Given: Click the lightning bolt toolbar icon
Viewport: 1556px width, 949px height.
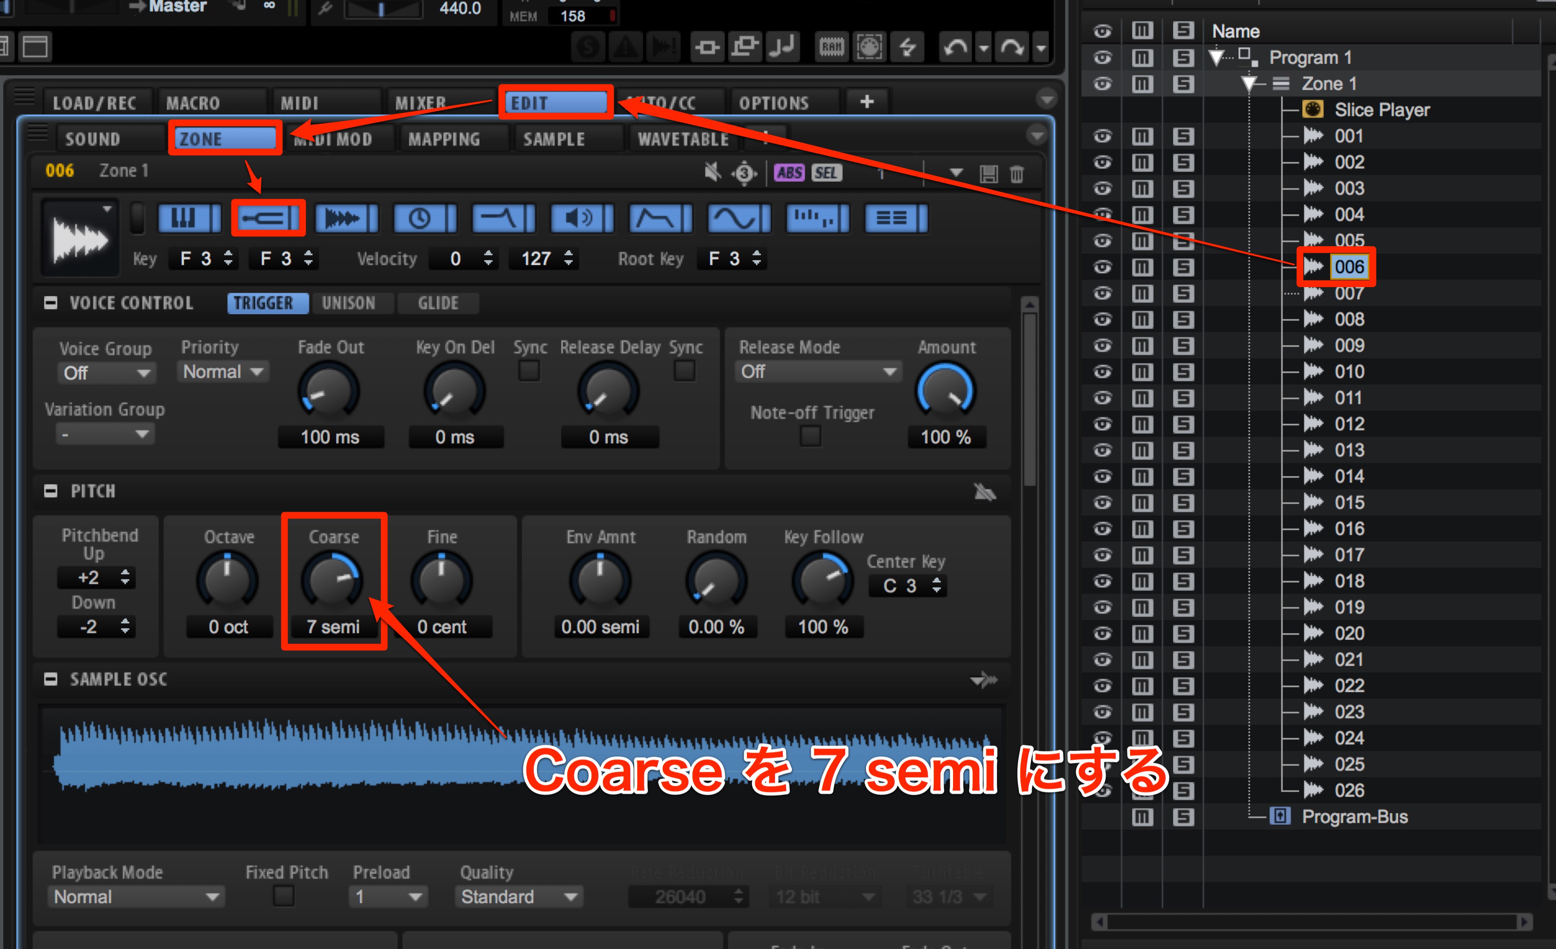Looking at the screenshot, I should (x=907, y=47).
